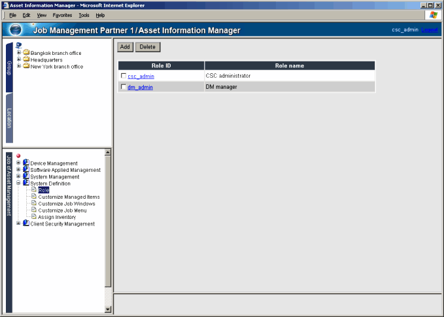Check the csc_admin role checkbox

click(124, 76)
